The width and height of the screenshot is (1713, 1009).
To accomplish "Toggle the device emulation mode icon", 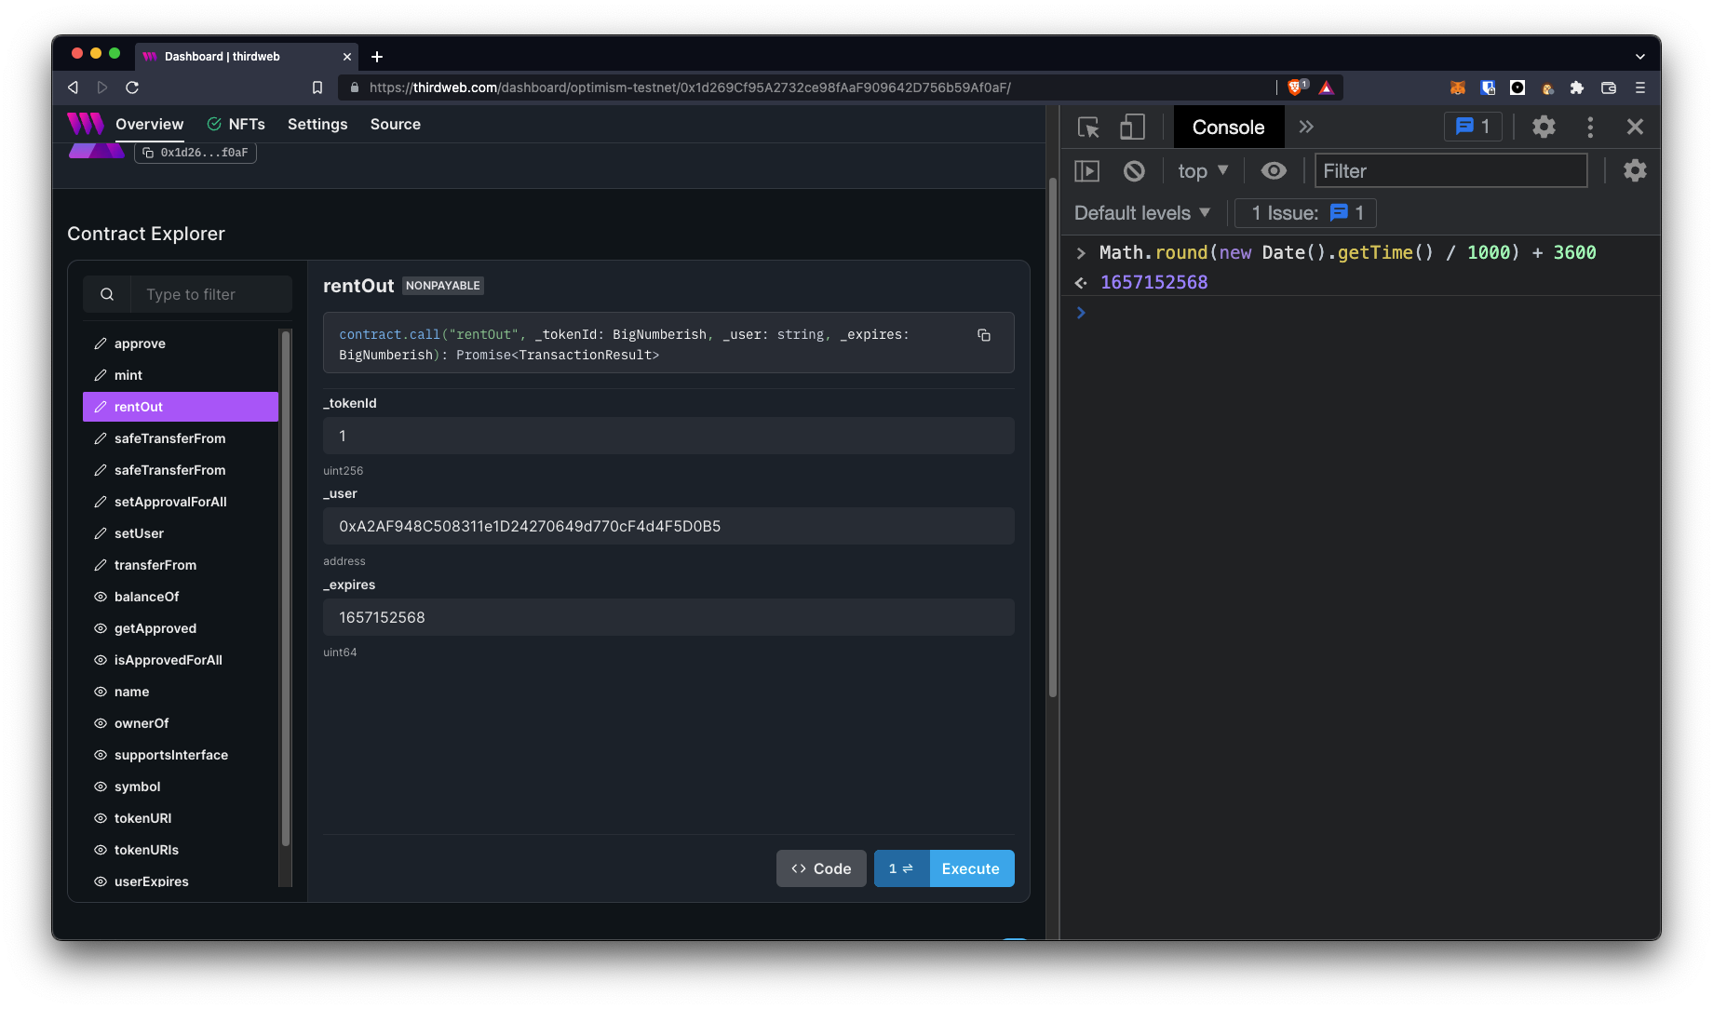I will (1132, 127).
